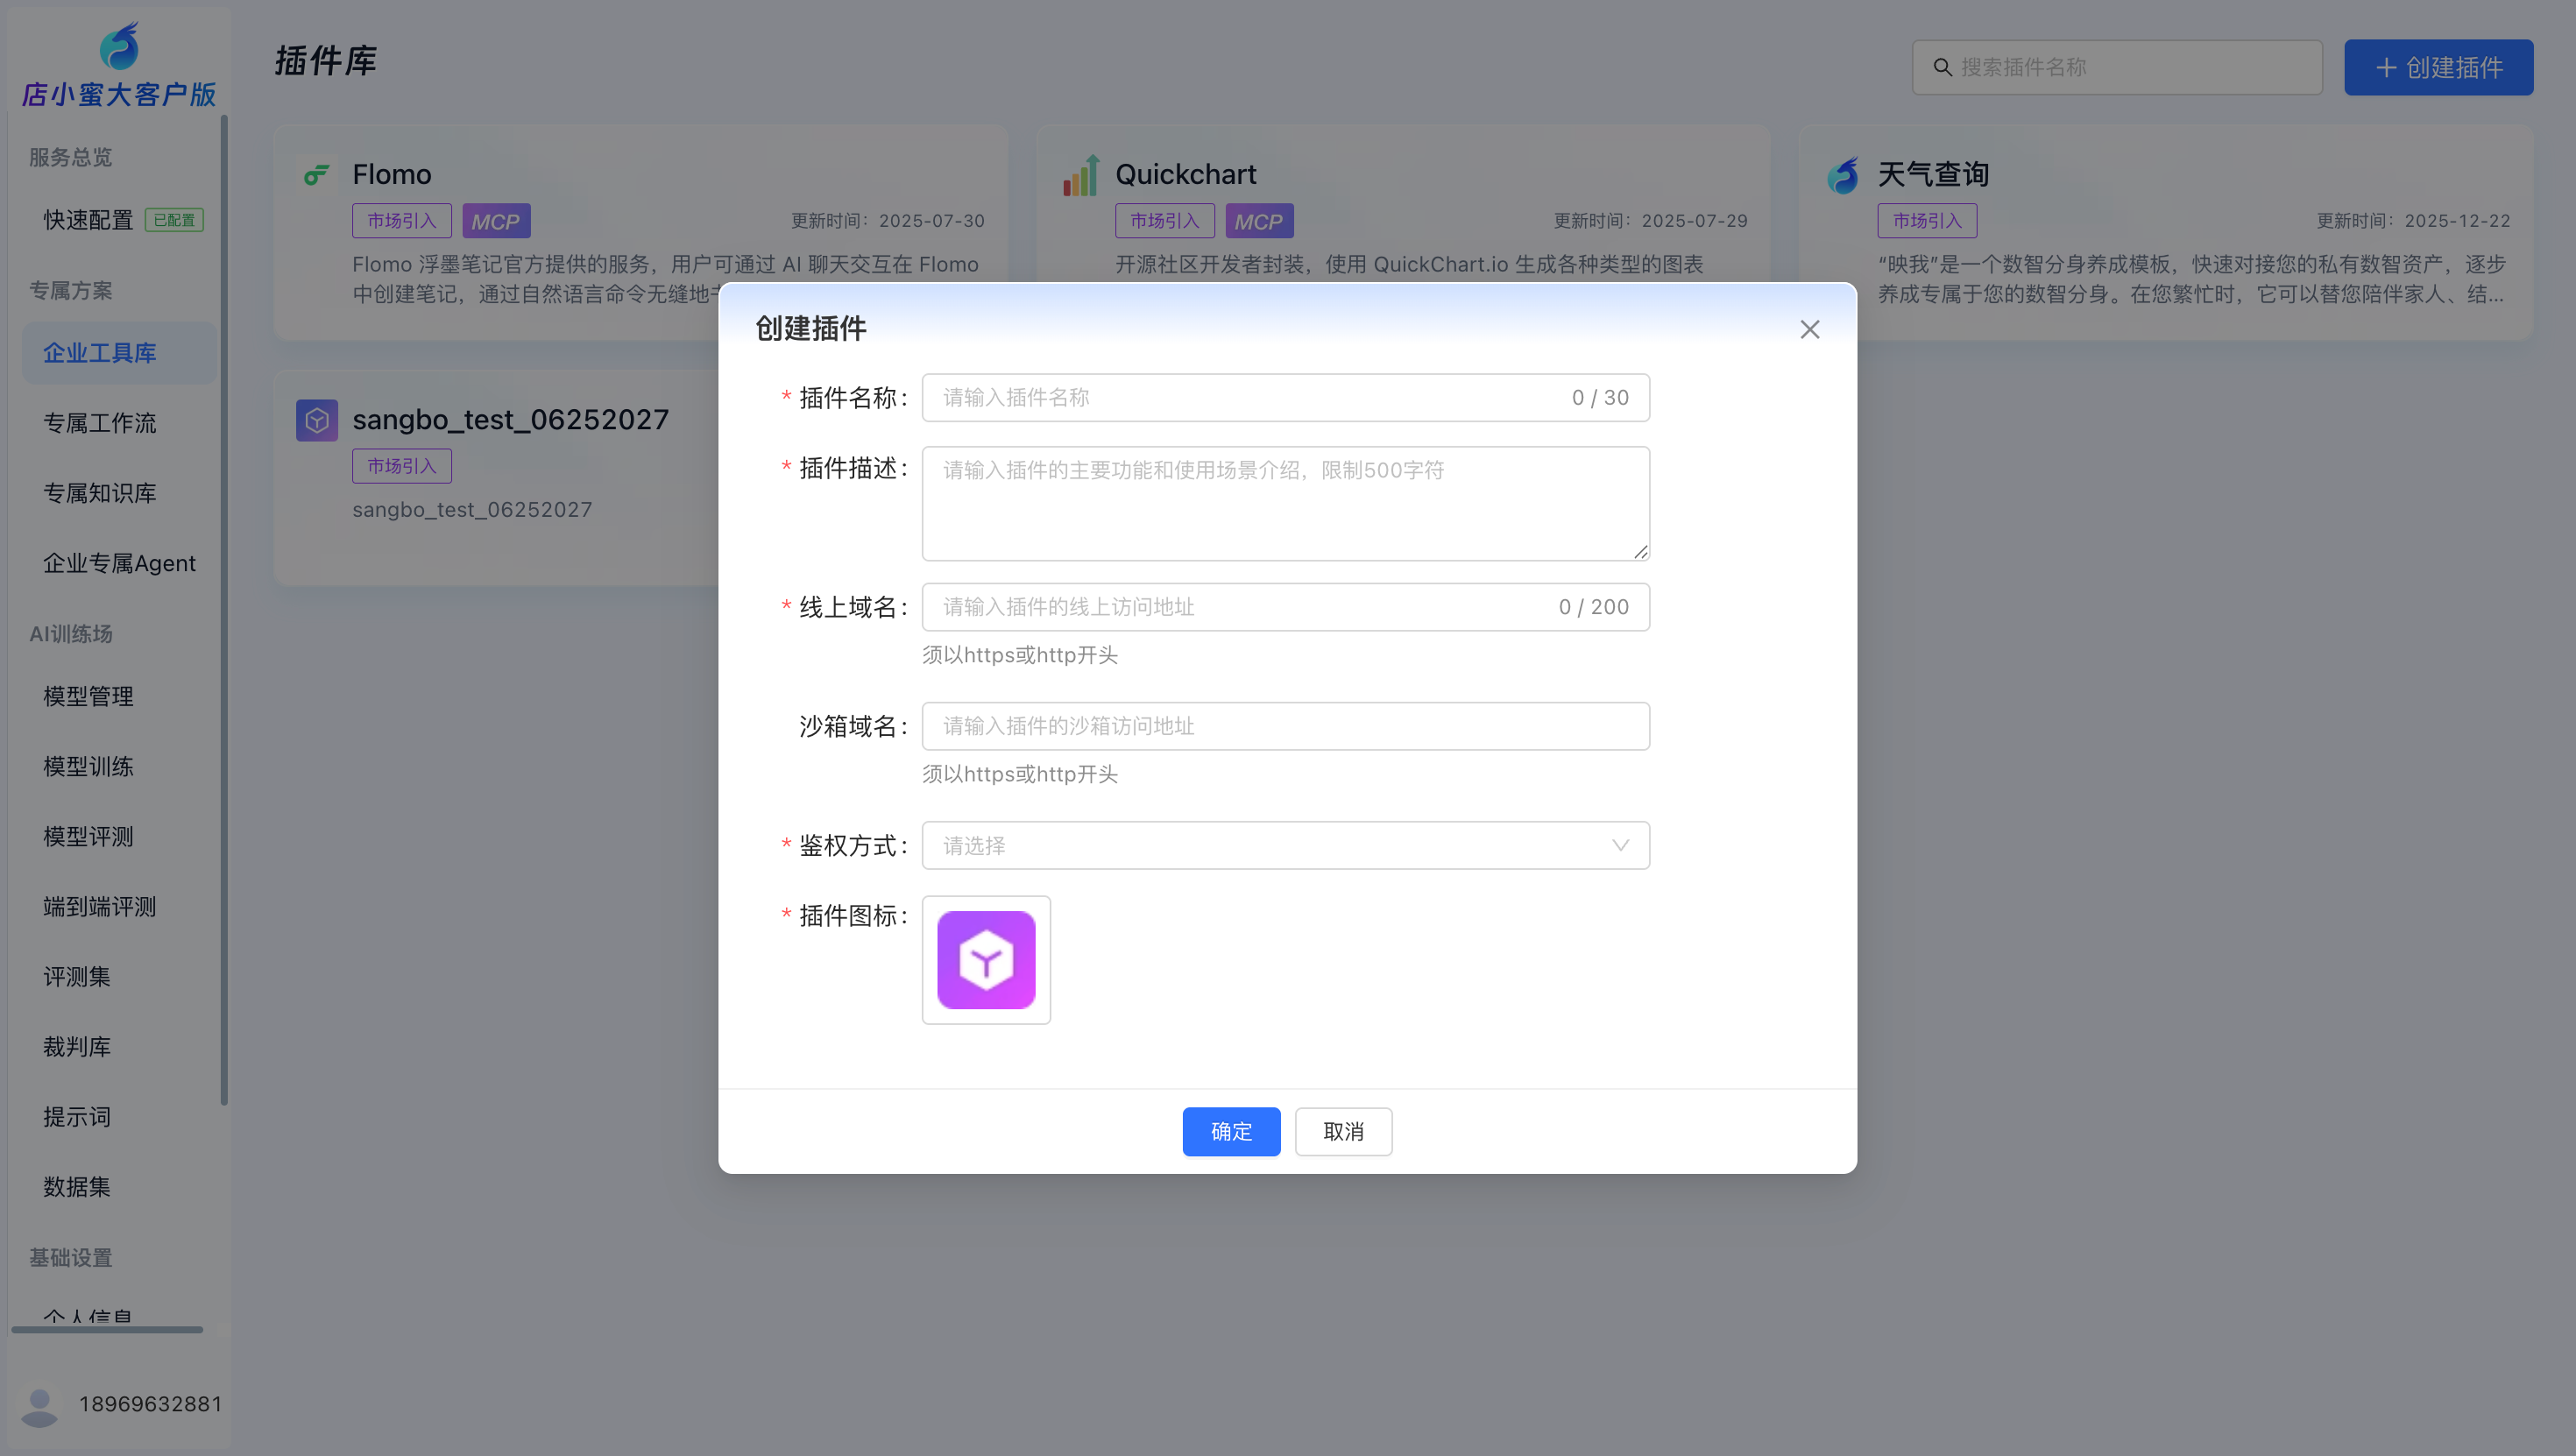Click the 取消 button
Screen dimensions: 2576x1456
1343,1131
